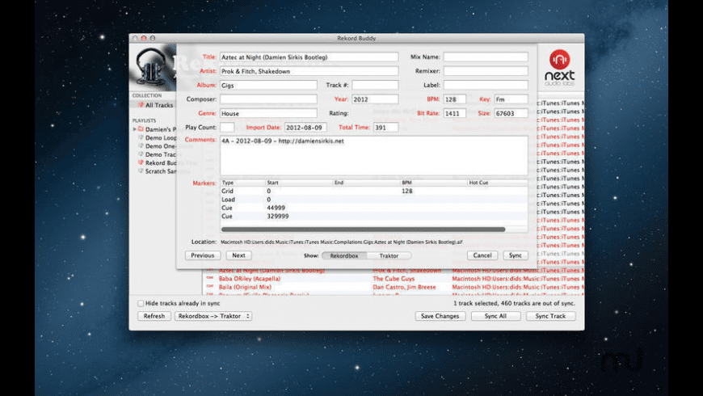
Task: Switch the Show view to Traktor
Action: tap(389, 255)
